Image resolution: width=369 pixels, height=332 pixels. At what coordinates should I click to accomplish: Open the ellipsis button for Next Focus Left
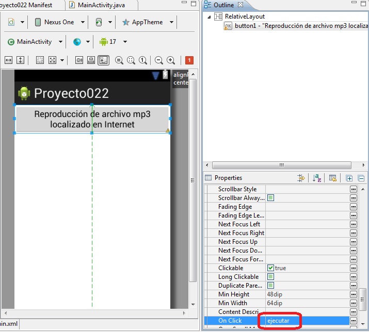click(353, 224)
